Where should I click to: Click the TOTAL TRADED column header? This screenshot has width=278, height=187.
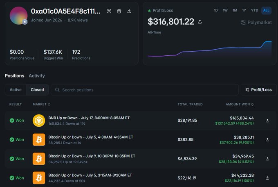[x=190, y=104]
